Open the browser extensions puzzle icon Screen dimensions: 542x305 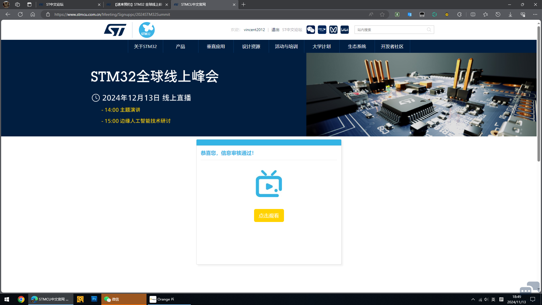click(x=459, y=14)
